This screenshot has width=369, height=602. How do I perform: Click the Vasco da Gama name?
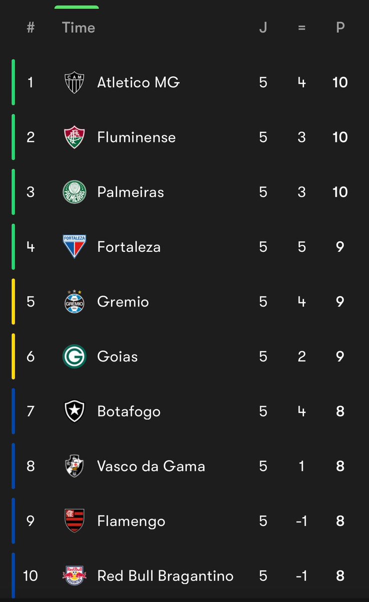click(x=151, y=466)
